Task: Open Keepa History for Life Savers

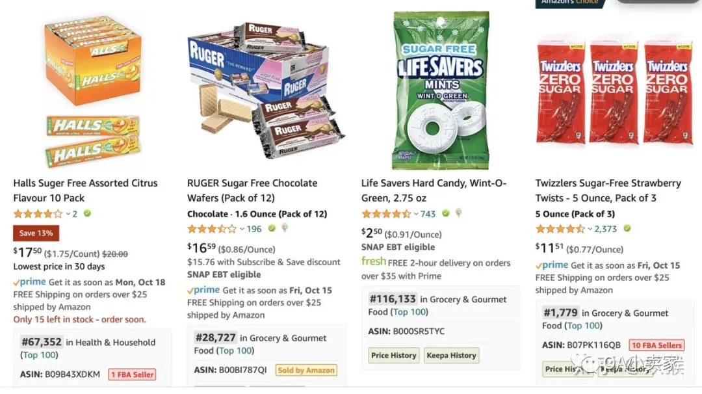Action: [x=451, y=356]
